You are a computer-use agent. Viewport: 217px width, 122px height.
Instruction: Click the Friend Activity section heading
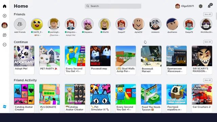coord(25,80)
